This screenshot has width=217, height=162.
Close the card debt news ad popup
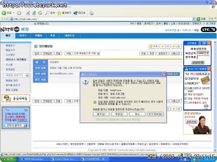point(209,69)
